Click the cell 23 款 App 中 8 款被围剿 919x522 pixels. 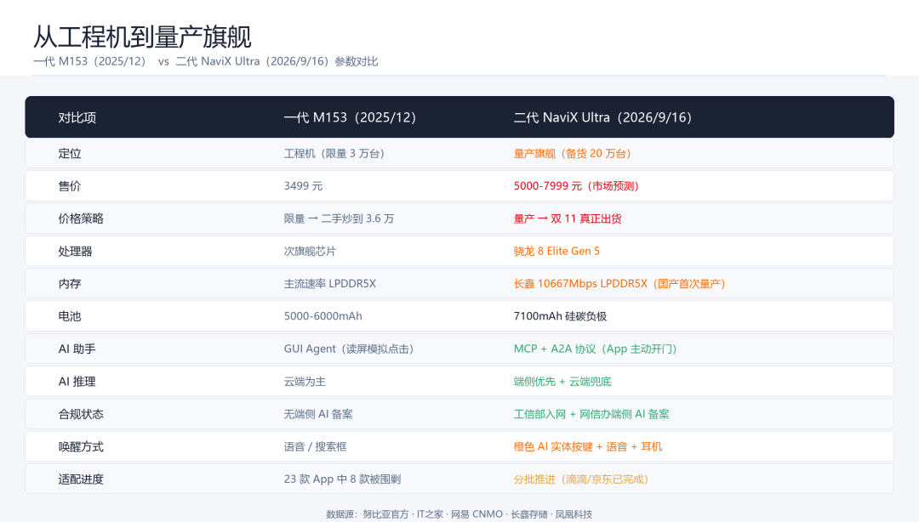pos(342,479)
